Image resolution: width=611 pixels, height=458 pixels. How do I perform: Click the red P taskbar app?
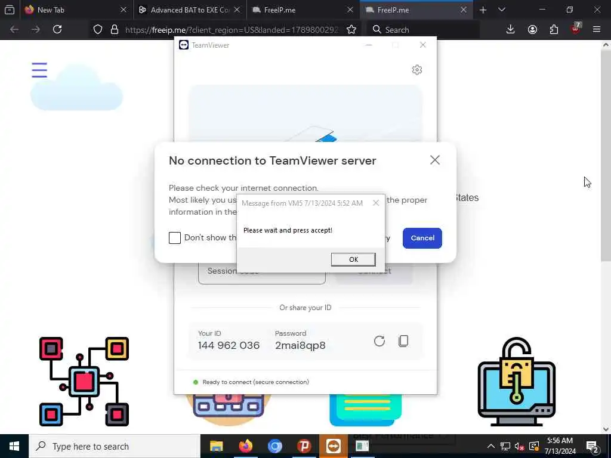click(304, 446)
